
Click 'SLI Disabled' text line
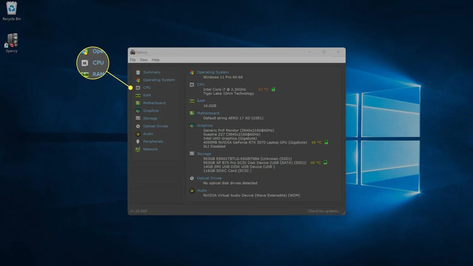(214, 147)
